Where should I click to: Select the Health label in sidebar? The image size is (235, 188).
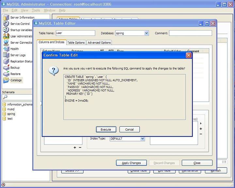point(15,49)
